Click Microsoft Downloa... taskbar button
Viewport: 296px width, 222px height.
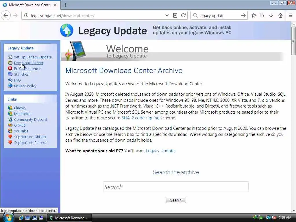coord(69,218)
